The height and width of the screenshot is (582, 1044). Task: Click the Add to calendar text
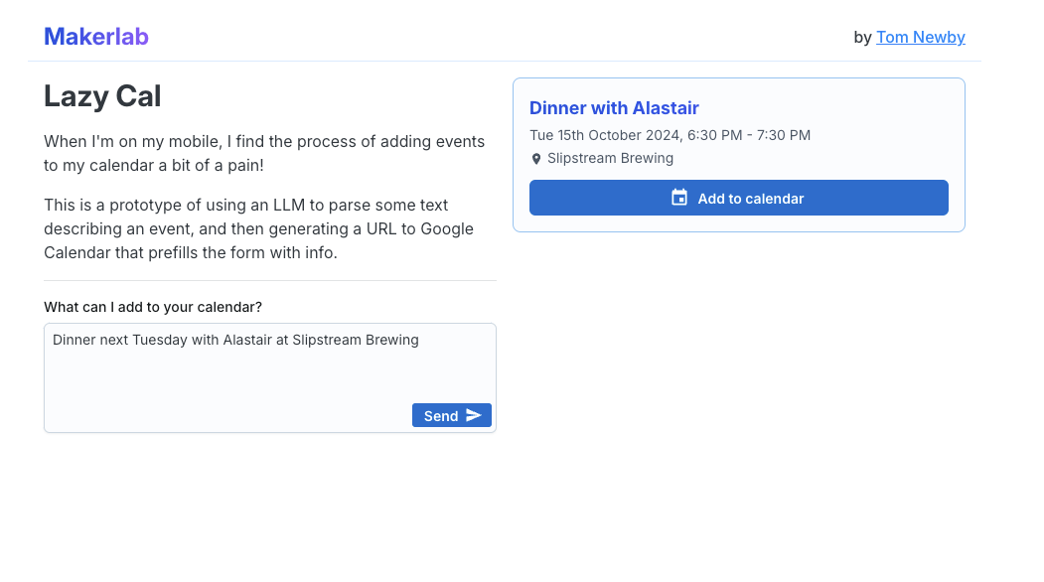coord(750,199)
